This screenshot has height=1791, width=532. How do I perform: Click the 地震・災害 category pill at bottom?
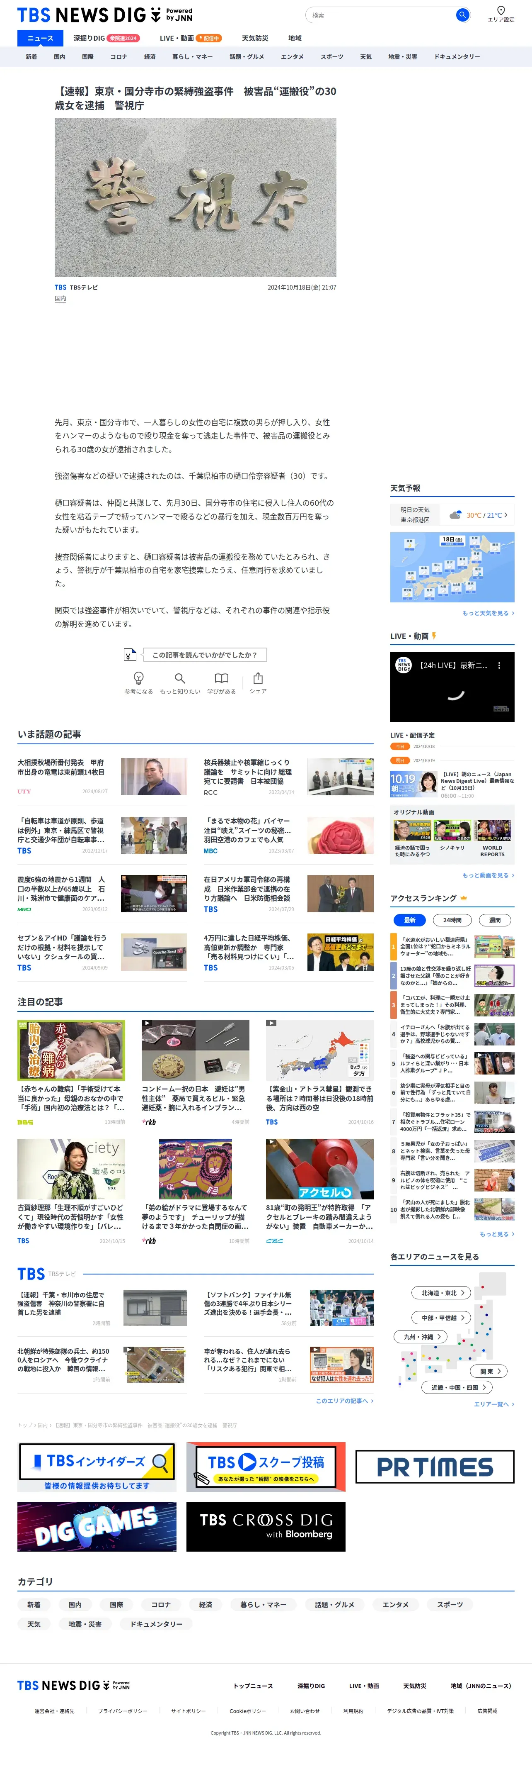point(85,1624)
